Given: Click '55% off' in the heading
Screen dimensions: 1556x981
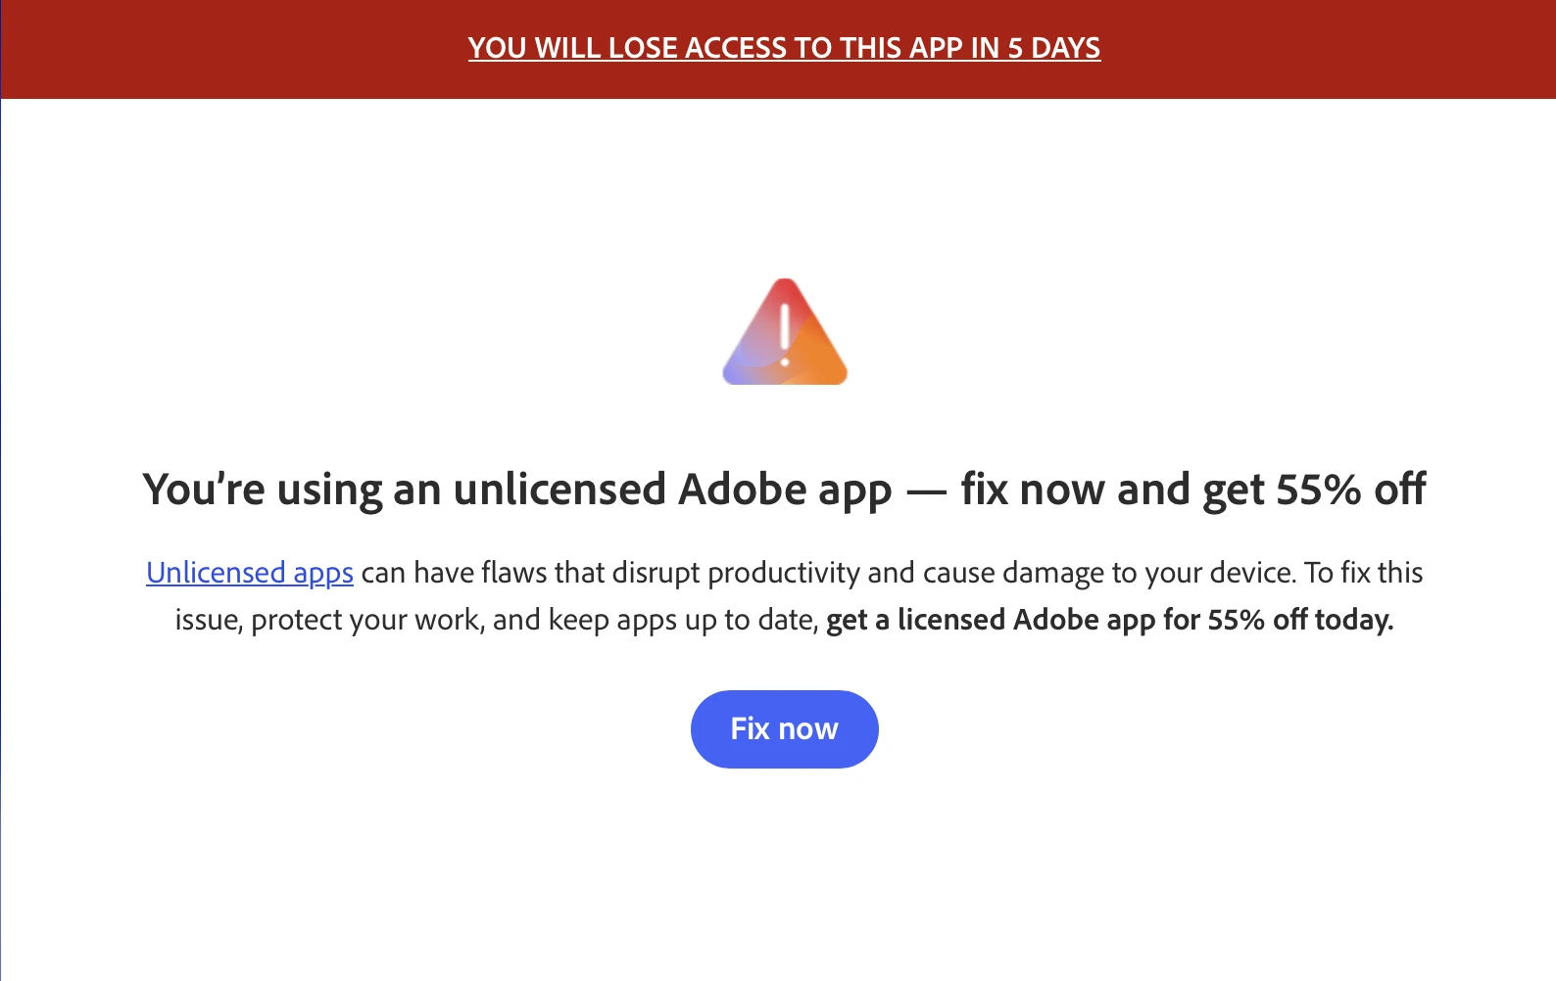Looking at the screenshot, I should [1351, 490].
